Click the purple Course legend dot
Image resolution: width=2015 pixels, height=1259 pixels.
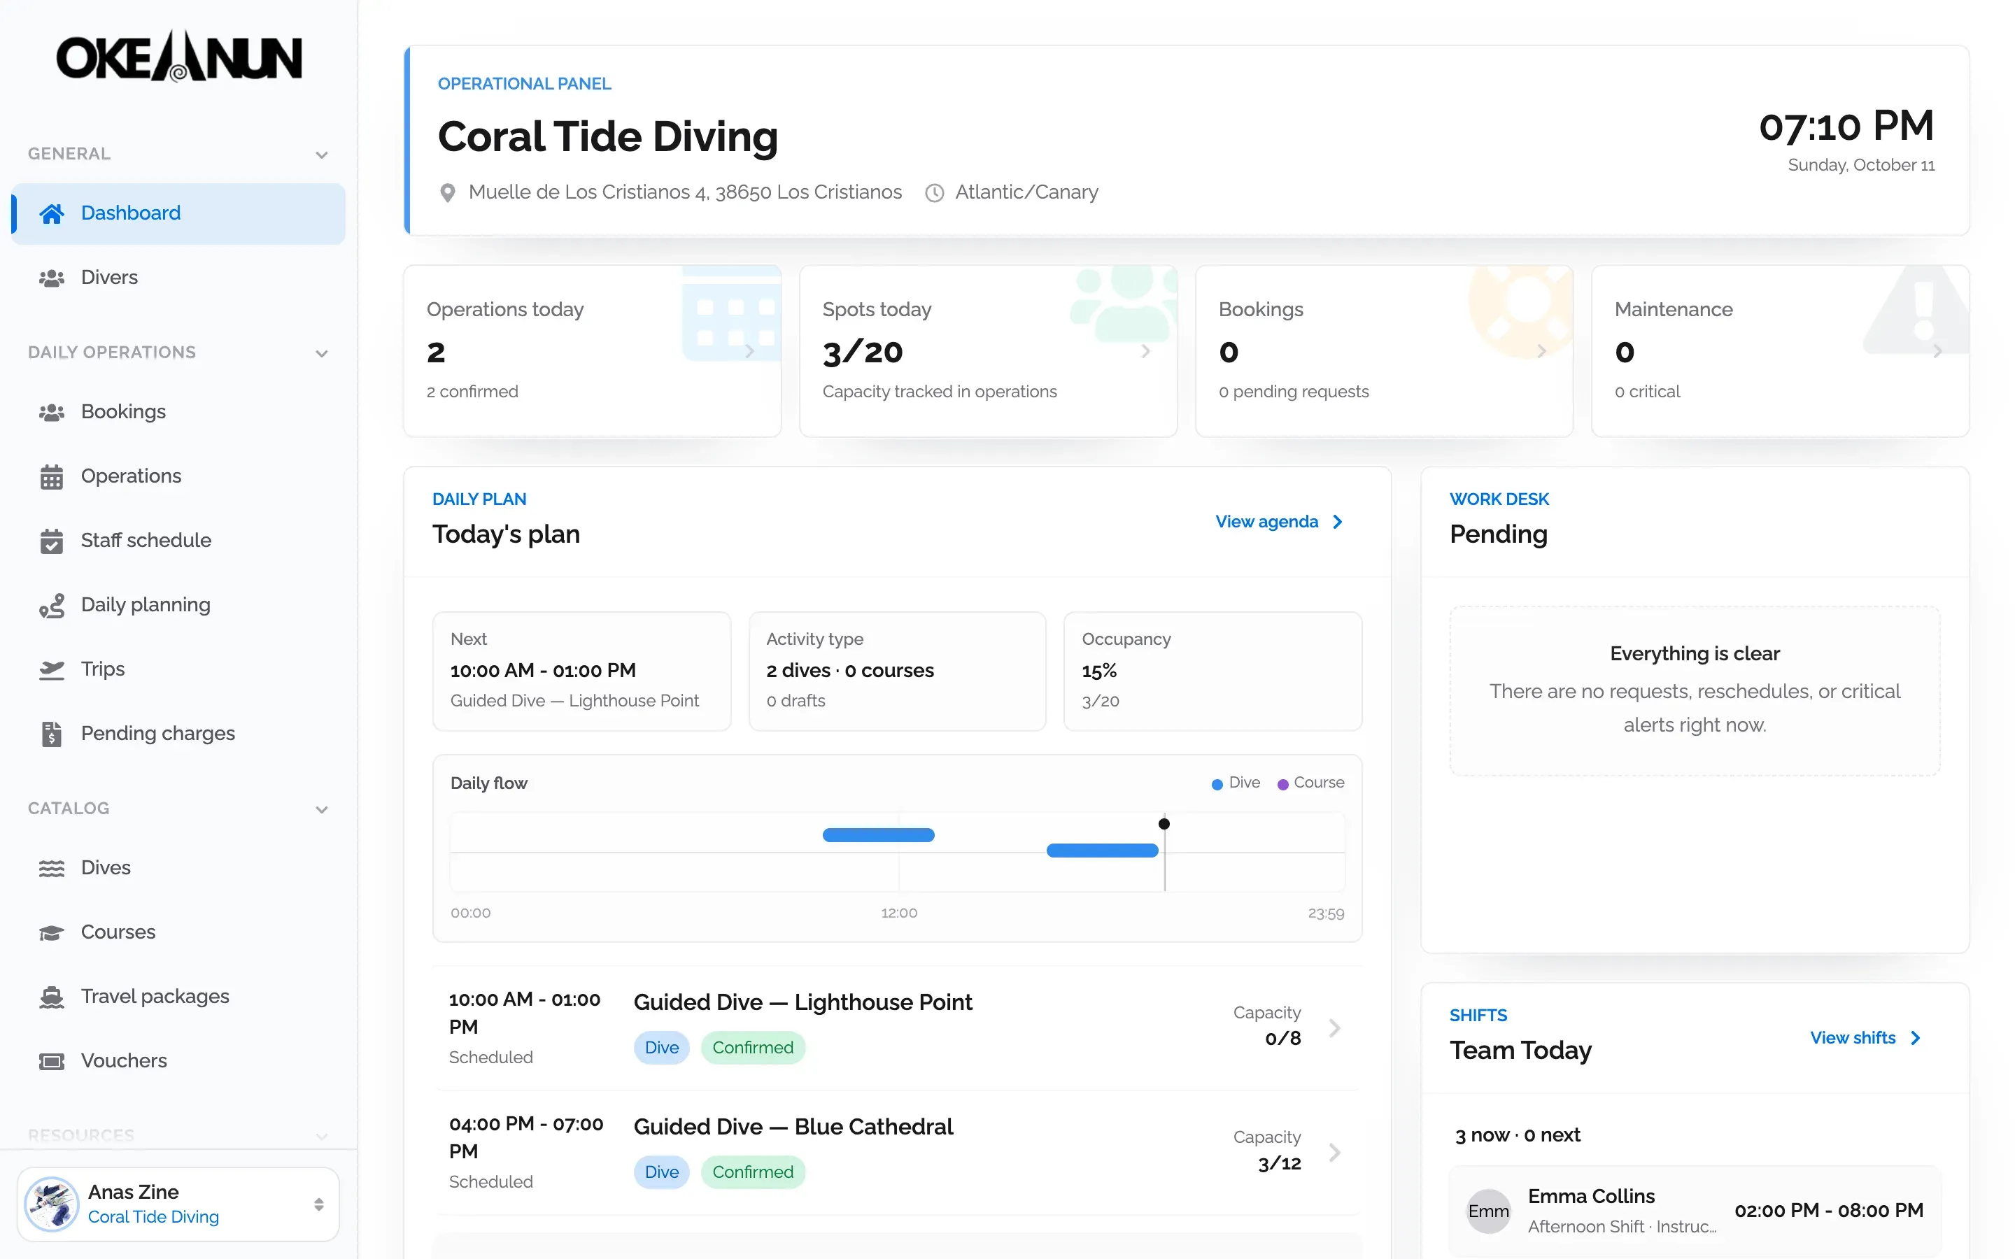coord(1282,784)
